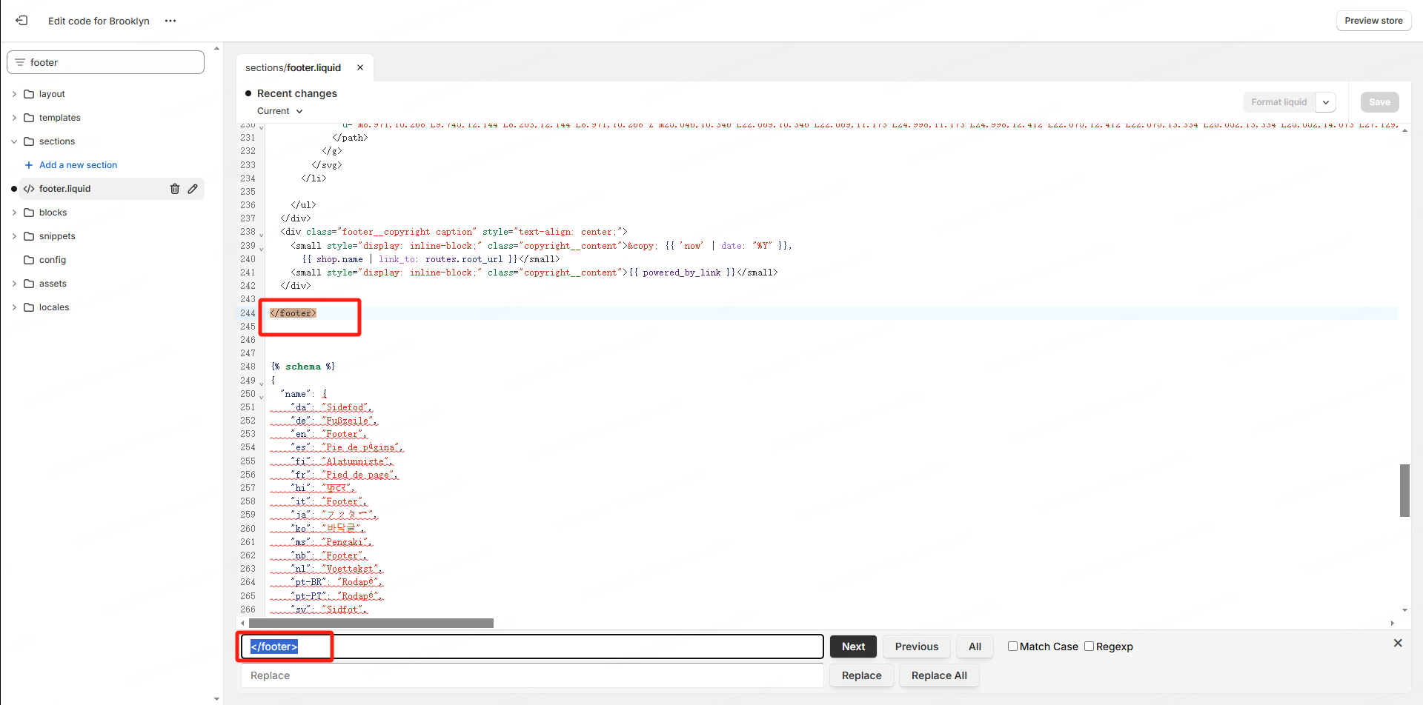1423x705 pixels.
Task: Open the Format liquid dropdown arrow
Action: [1326, 102]
